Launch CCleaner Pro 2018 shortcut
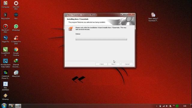Image resolution: width=192 pixels, height=108 pixels. pyautogui.click(x=16, y=40)
